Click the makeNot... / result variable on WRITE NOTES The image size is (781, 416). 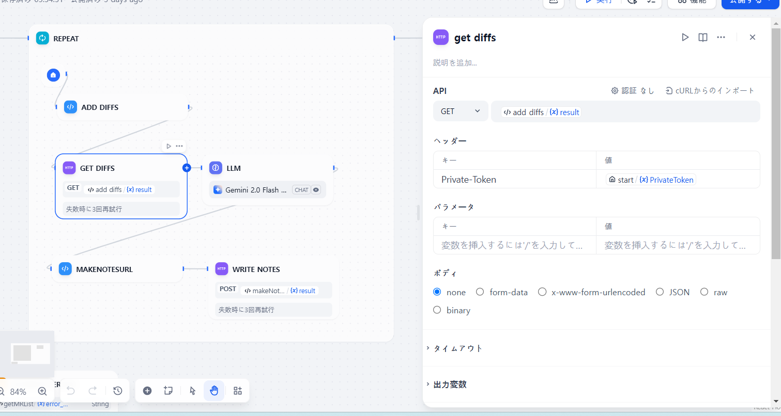click(x=280, y=291)
